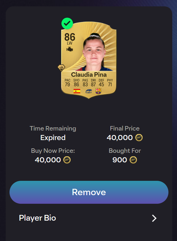
Task: Click the 86 overall rating on card
Action: coord(70,37)
